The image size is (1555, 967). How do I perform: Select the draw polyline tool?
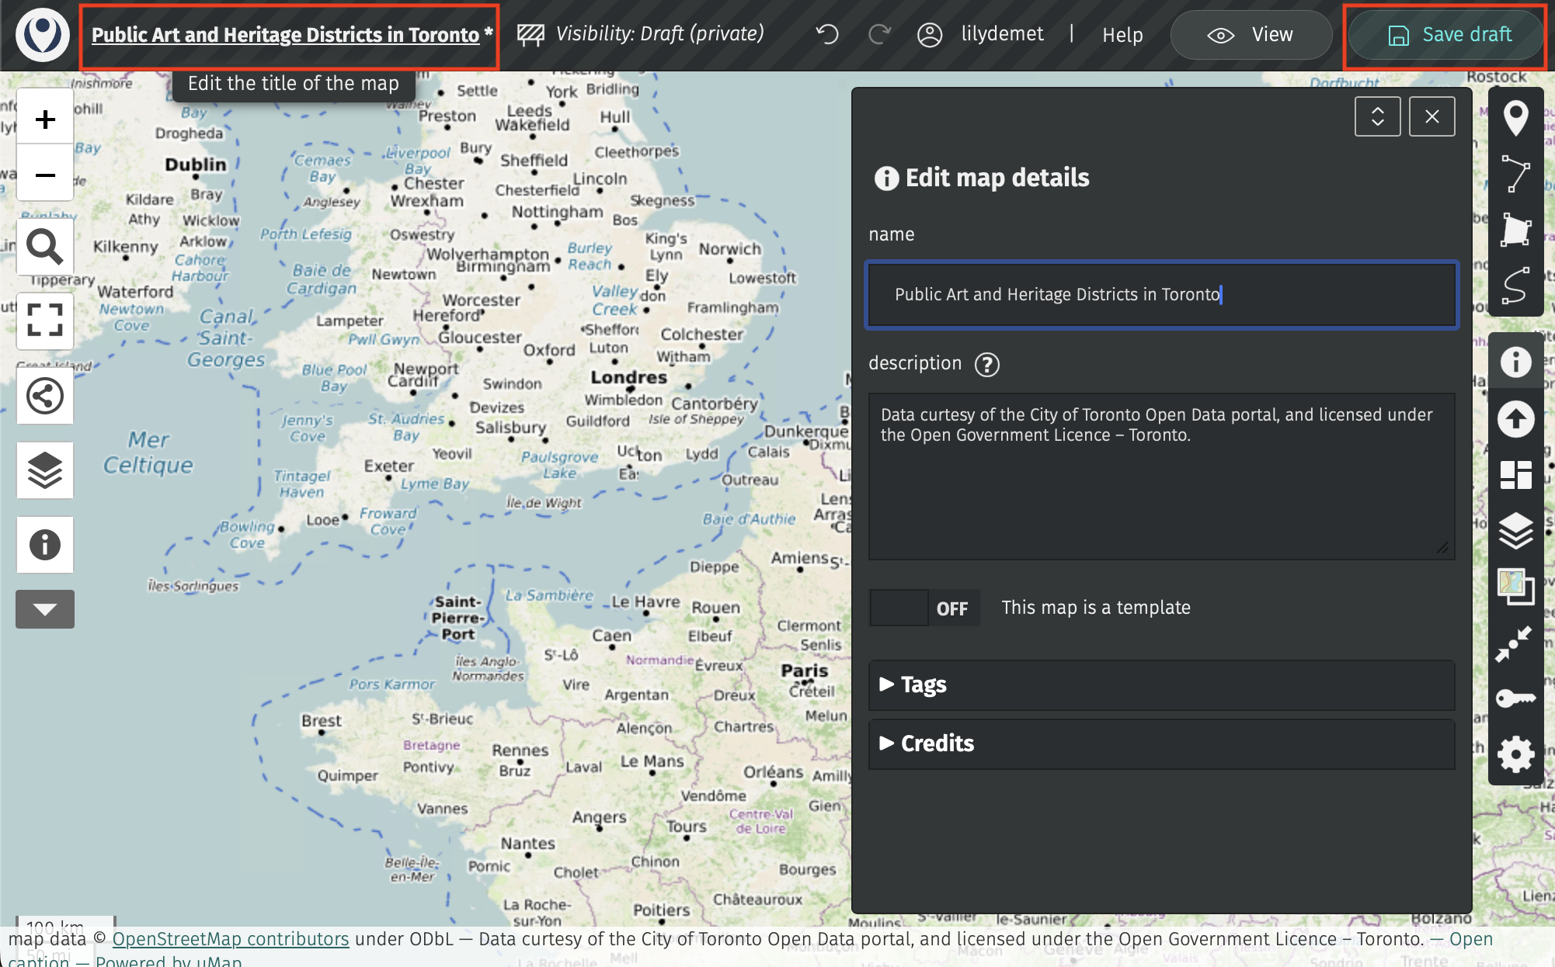(1515, 174)
